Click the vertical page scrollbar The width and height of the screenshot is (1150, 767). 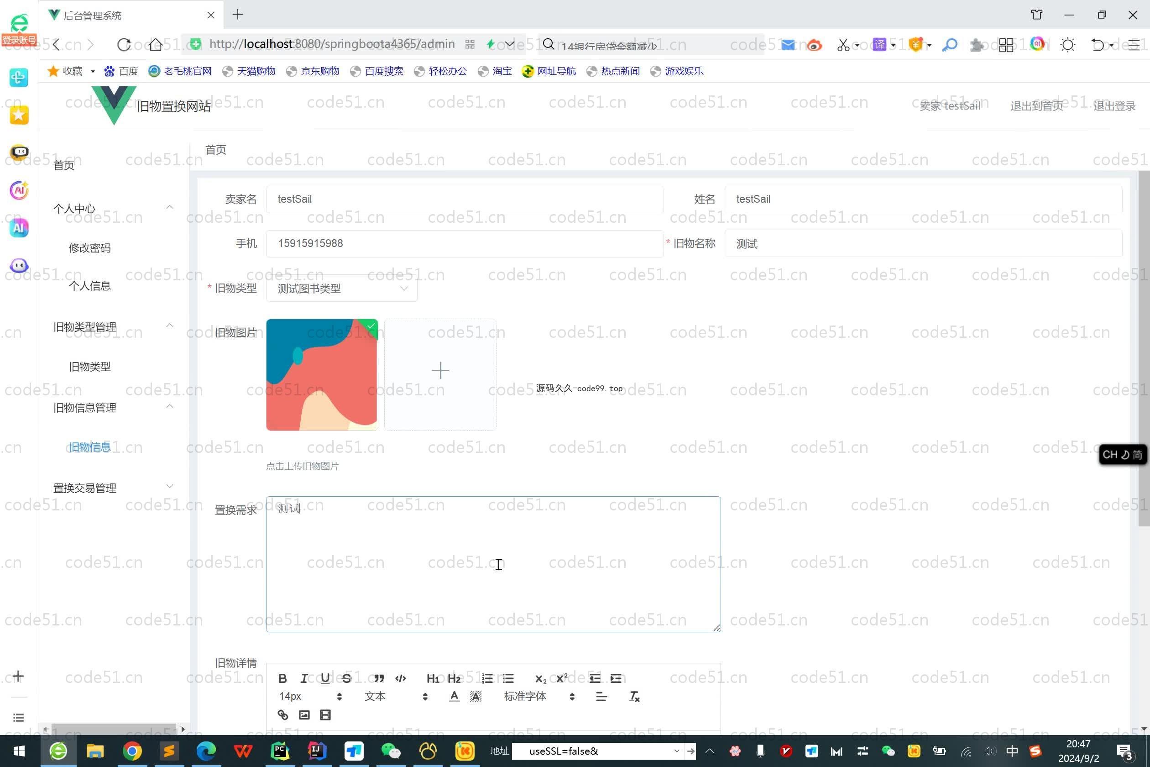coord(1144,348)
